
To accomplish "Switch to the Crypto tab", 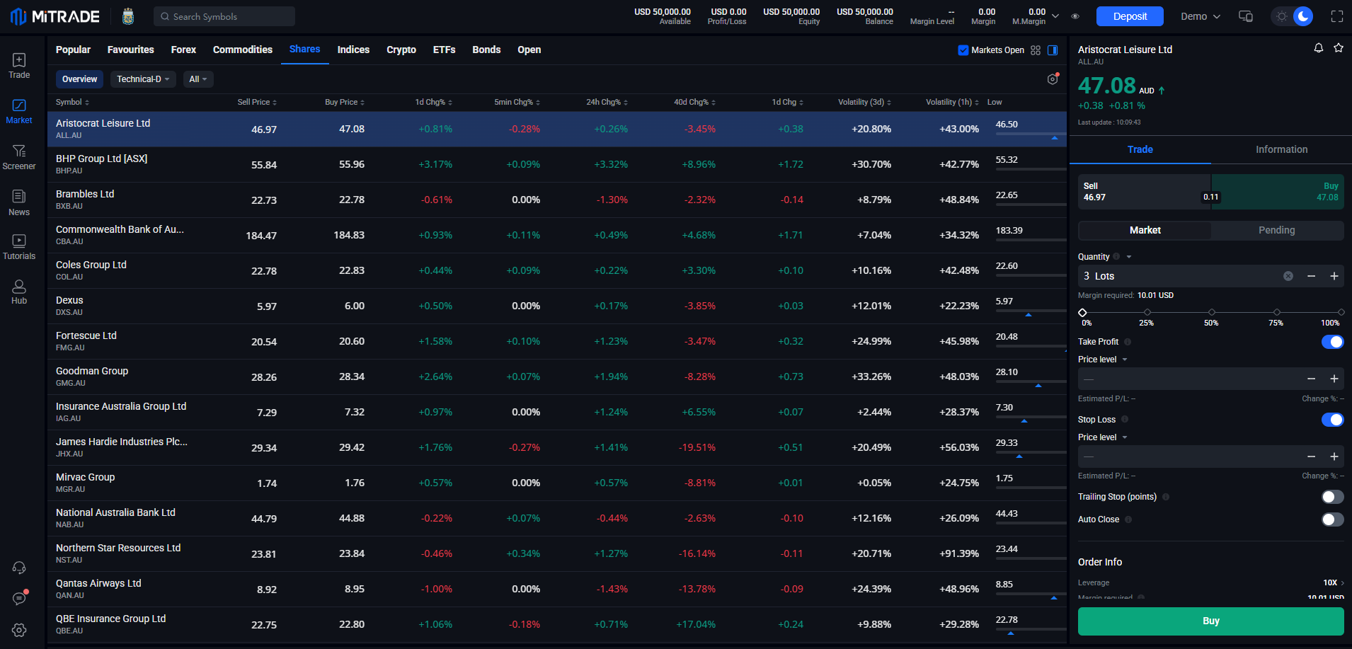I will pyautogui.click(x=401, y=50).
